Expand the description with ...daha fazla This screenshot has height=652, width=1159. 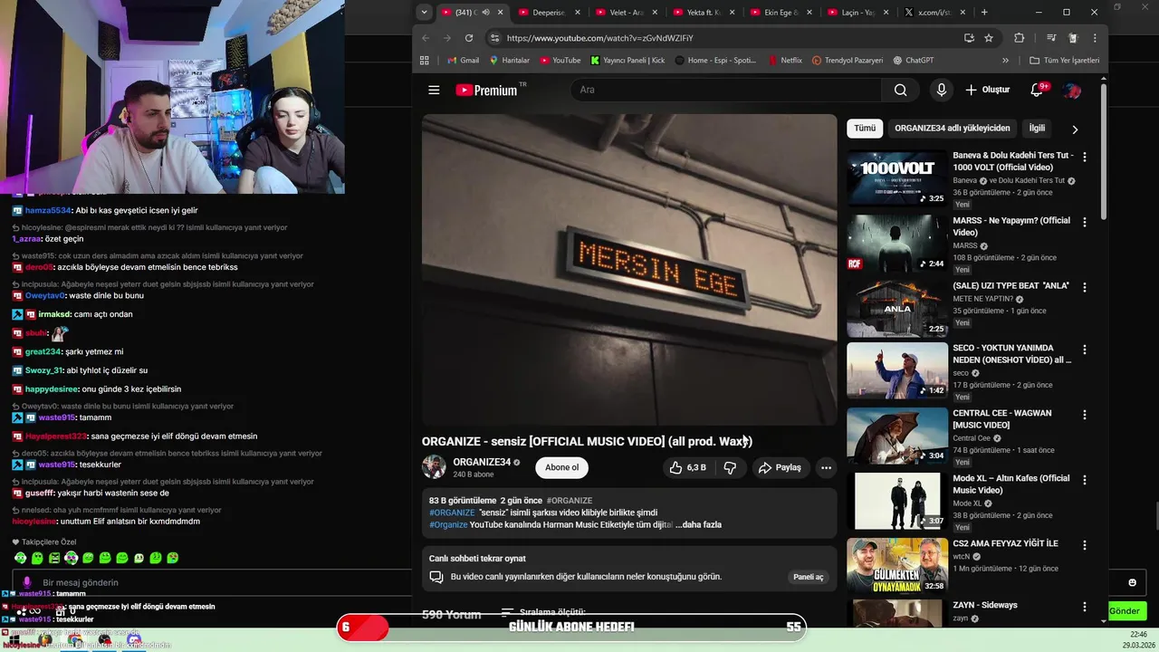pos(699,524)
